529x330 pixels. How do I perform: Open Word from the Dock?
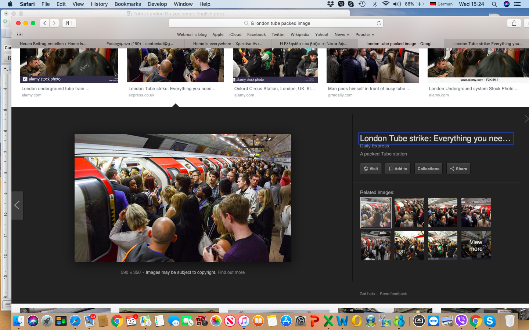pyautogui.click(x=342, y=321)
